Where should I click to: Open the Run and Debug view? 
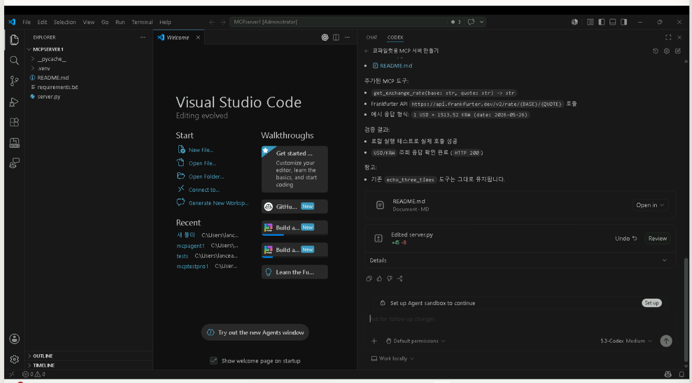coord(14,102)
